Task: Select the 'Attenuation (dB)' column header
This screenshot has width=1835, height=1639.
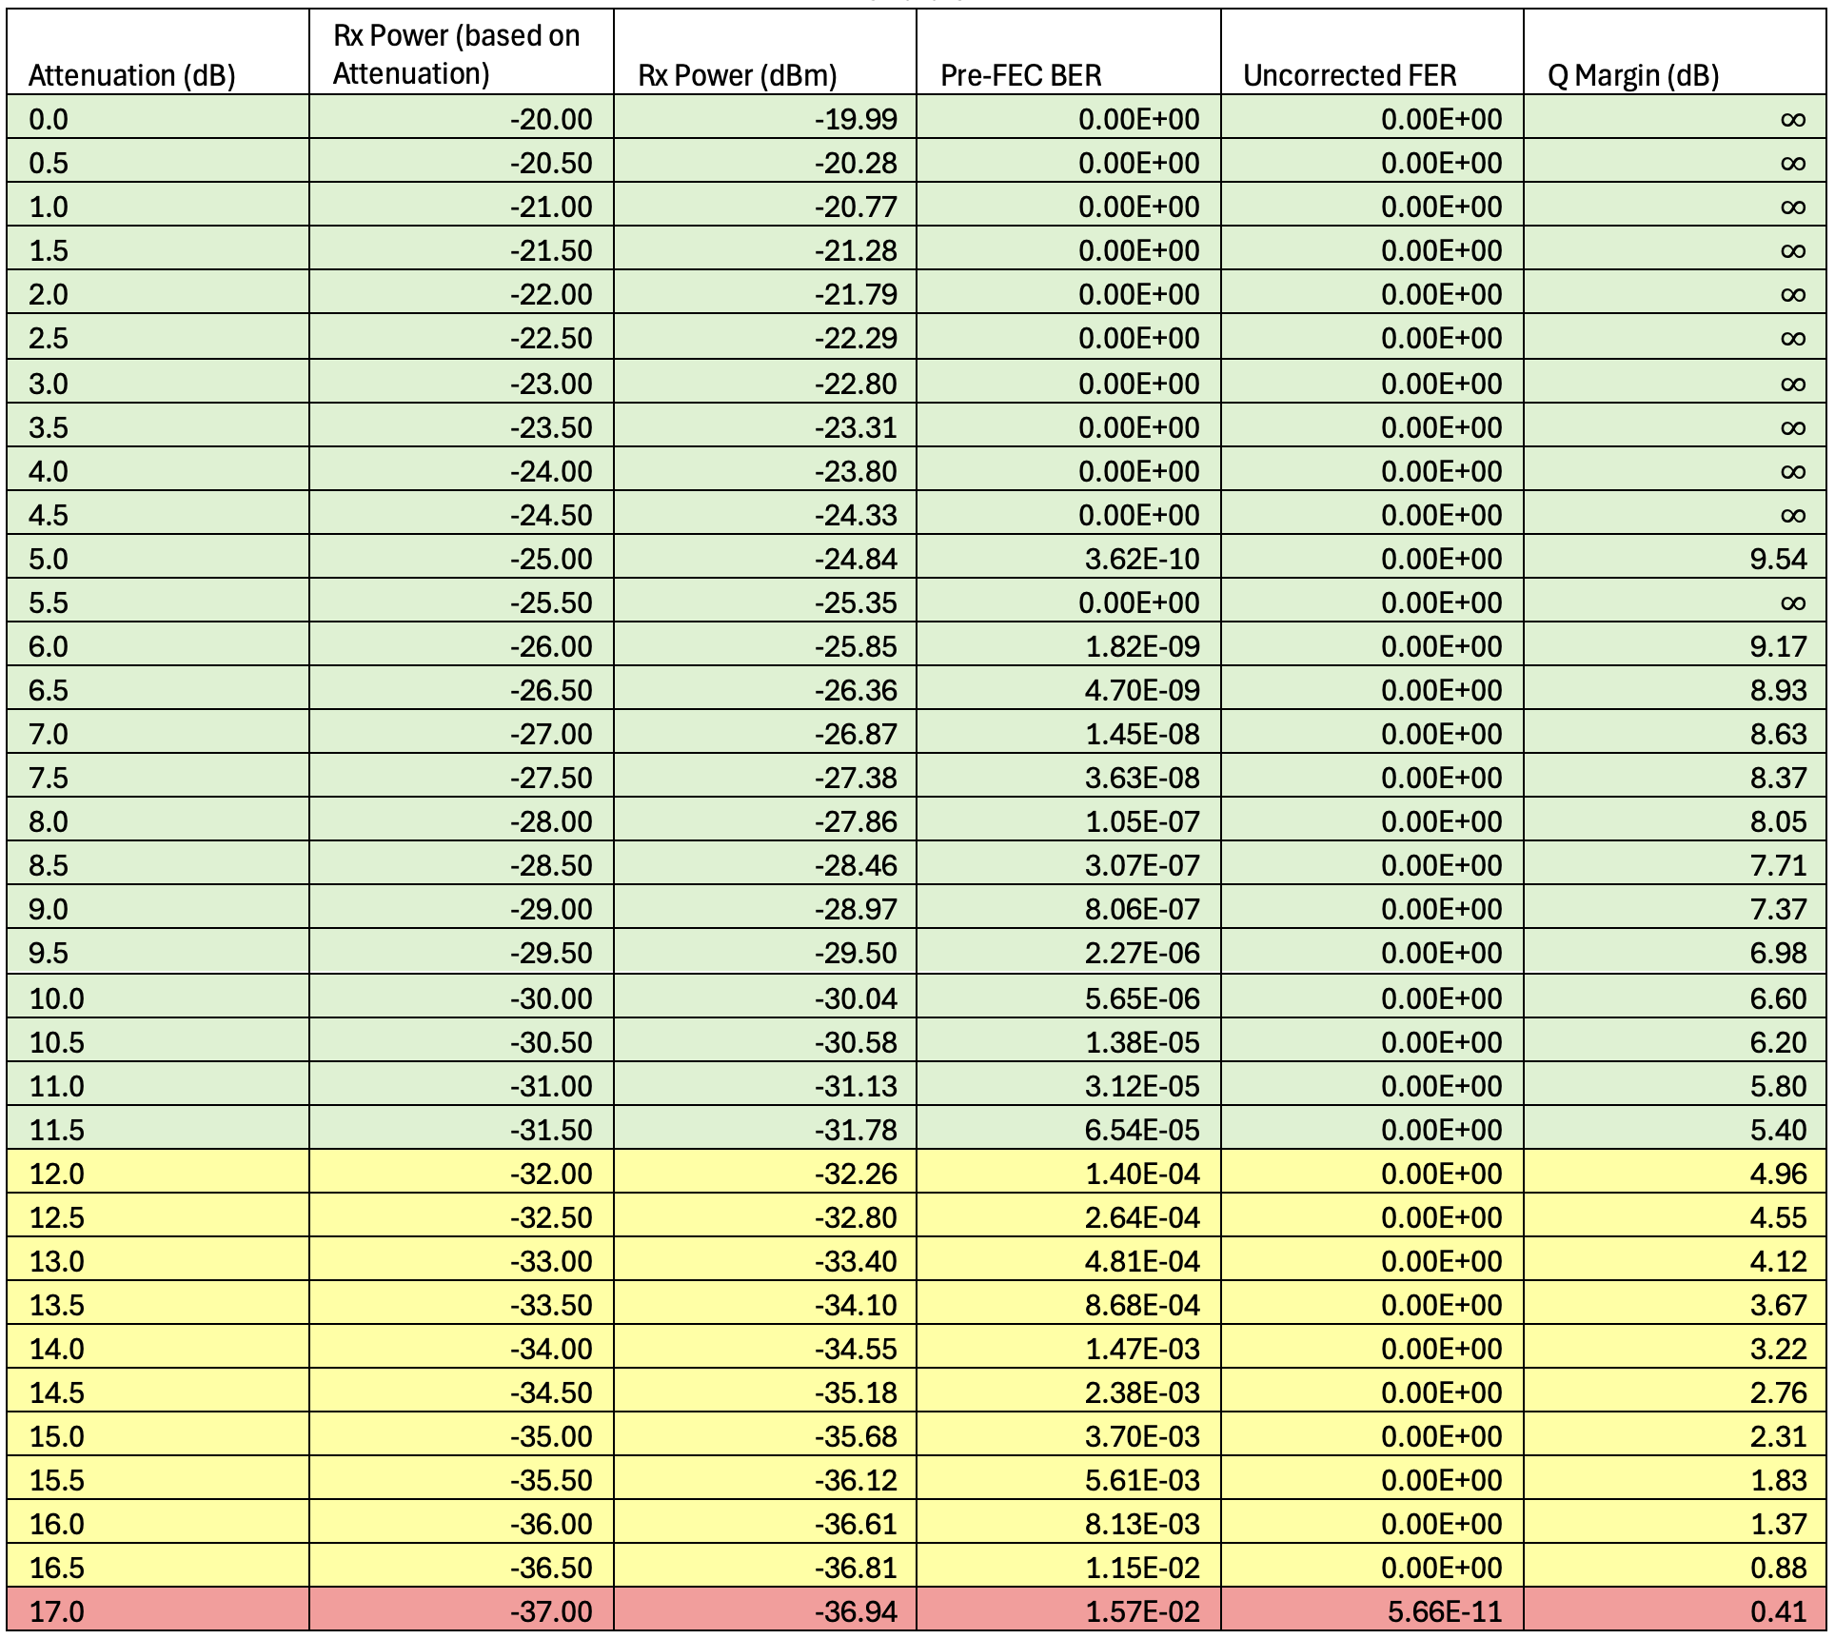Action: [158, 52]
